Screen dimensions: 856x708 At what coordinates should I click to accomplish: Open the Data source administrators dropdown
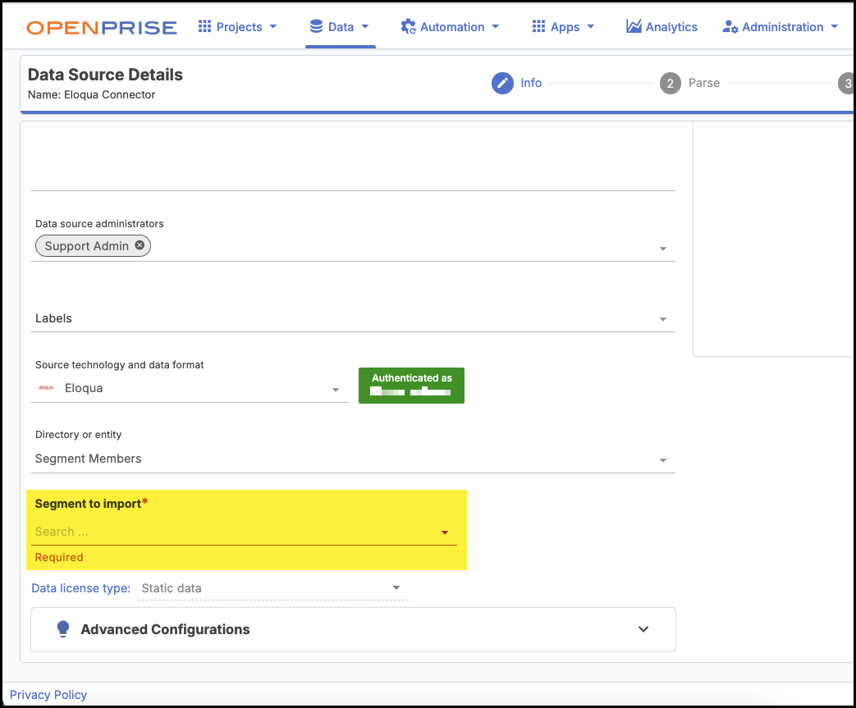pyautogui.click(x=663, y=249)
